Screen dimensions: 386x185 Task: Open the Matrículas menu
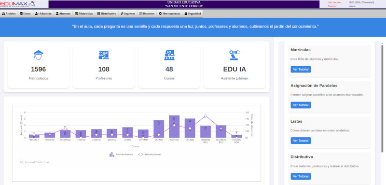click(x=84, y=14)
